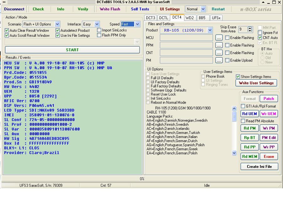Open the Speed dropdown list
Screen dimensions: 283x199
(137, 24)
